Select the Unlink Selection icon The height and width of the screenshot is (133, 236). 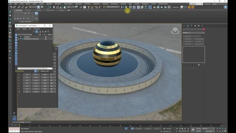pos(22,7)
